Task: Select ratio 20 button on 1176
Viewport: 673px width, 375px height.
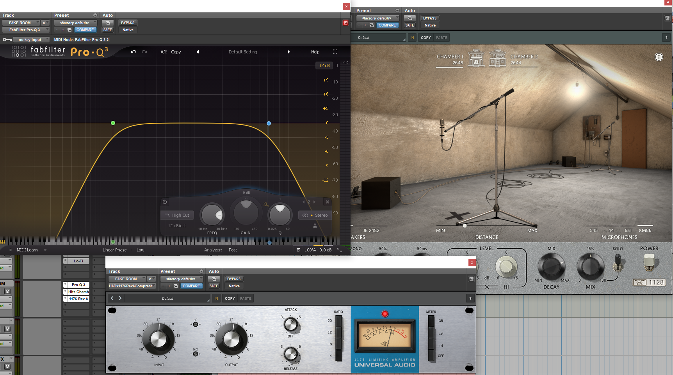Action: 338,321
